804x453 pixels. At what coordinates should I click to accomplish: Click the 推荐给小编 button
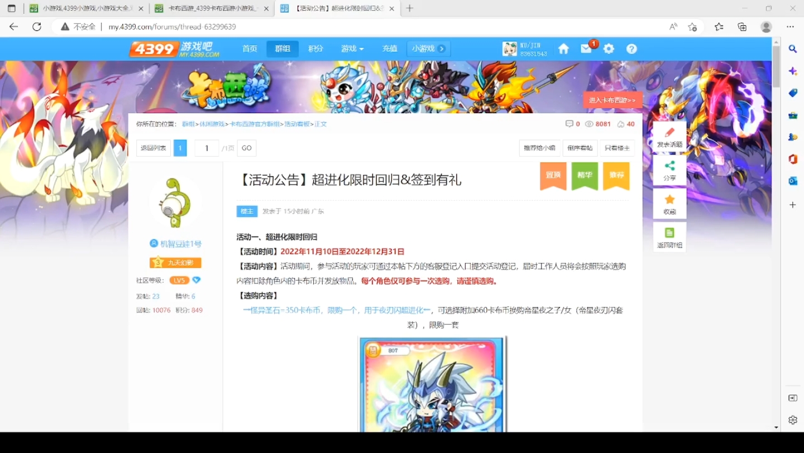pos(540,148)
